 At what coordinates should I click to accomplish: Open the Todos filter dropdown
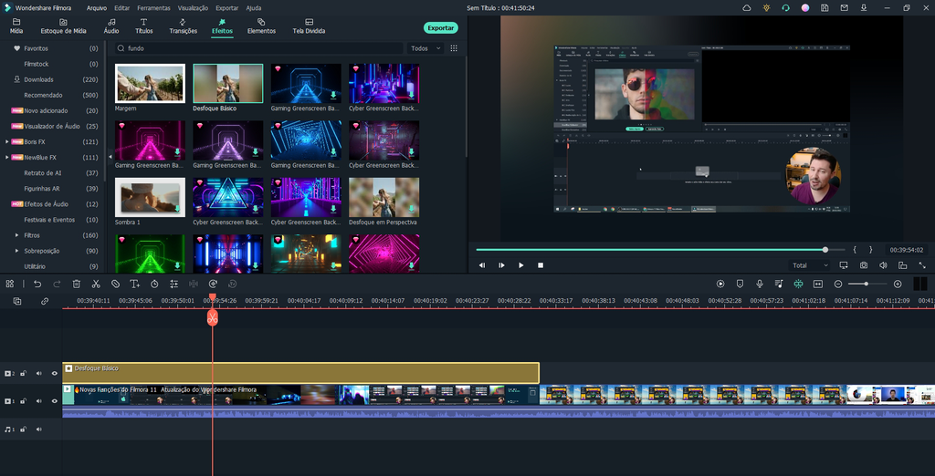(x=425, y=48)
